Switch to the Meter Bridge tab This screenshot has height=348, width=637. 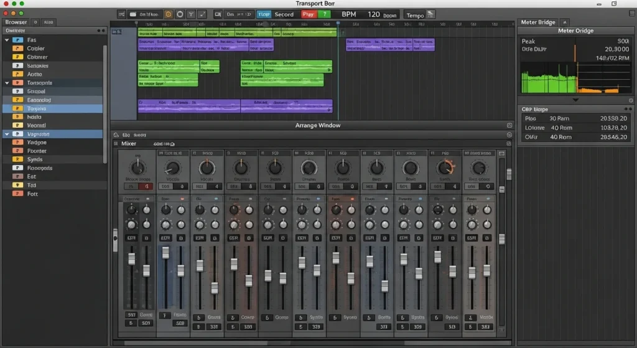pyautogui.click(x=538, y=22)
